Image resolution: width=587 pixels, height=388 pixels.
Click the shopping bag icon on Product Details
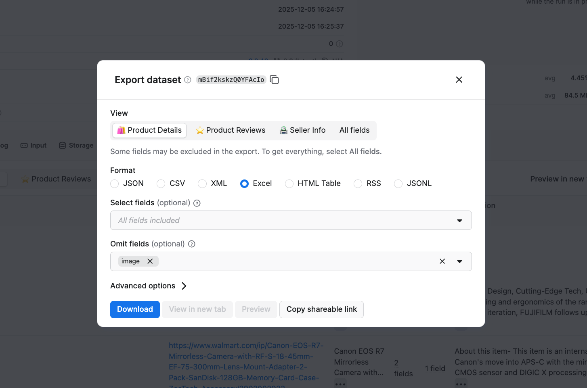click(x=121, y=130)
